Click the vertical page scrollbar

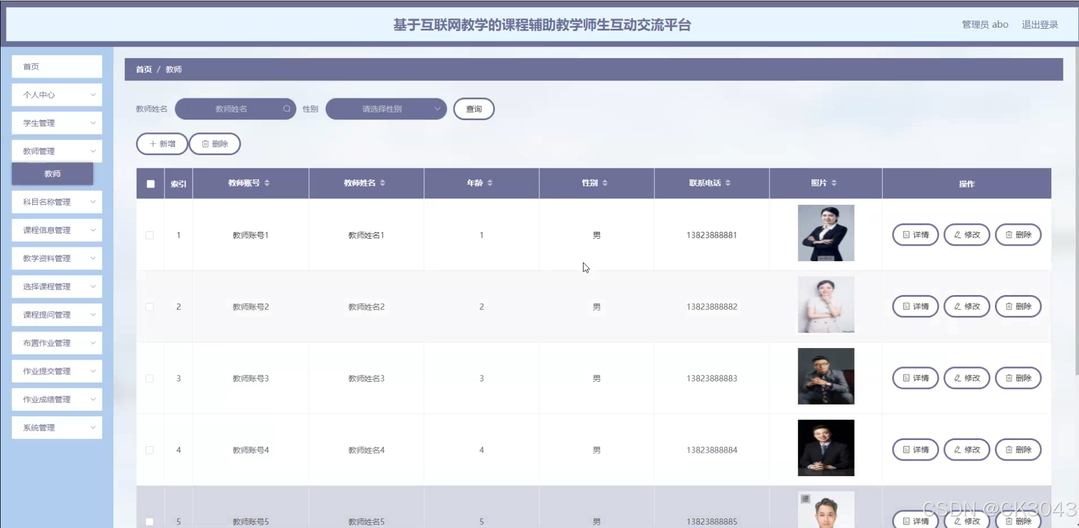(1076, 210)
